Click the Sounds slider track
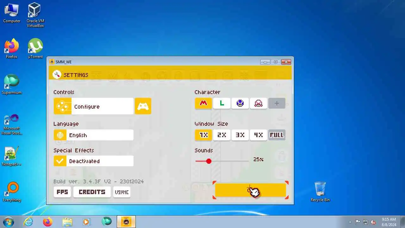 click(x=222, y=161)
